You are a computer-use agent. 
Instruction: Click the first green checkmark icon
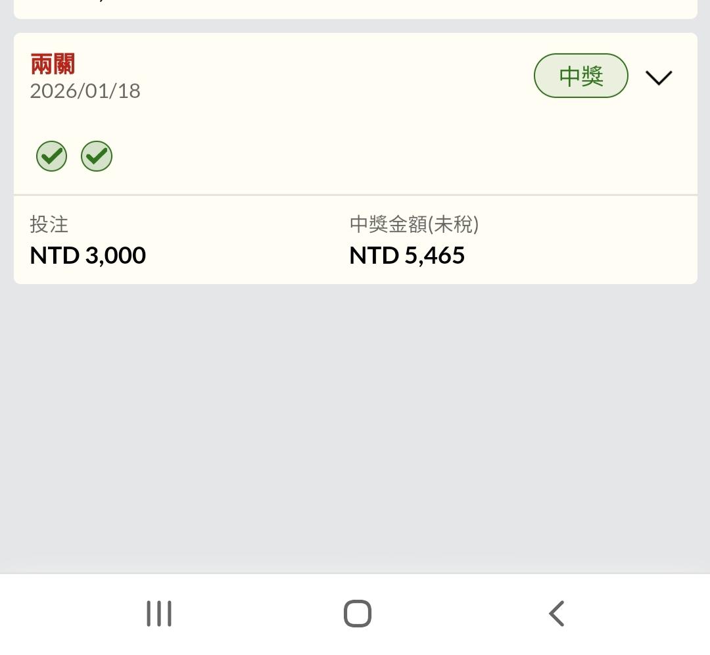coord(52,157)
